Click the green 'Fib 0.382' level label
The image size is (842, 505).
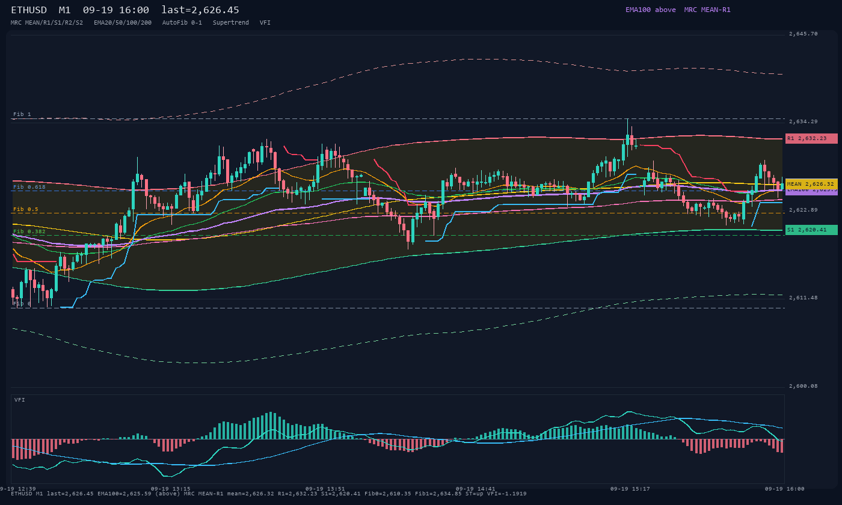pos(29,231)
